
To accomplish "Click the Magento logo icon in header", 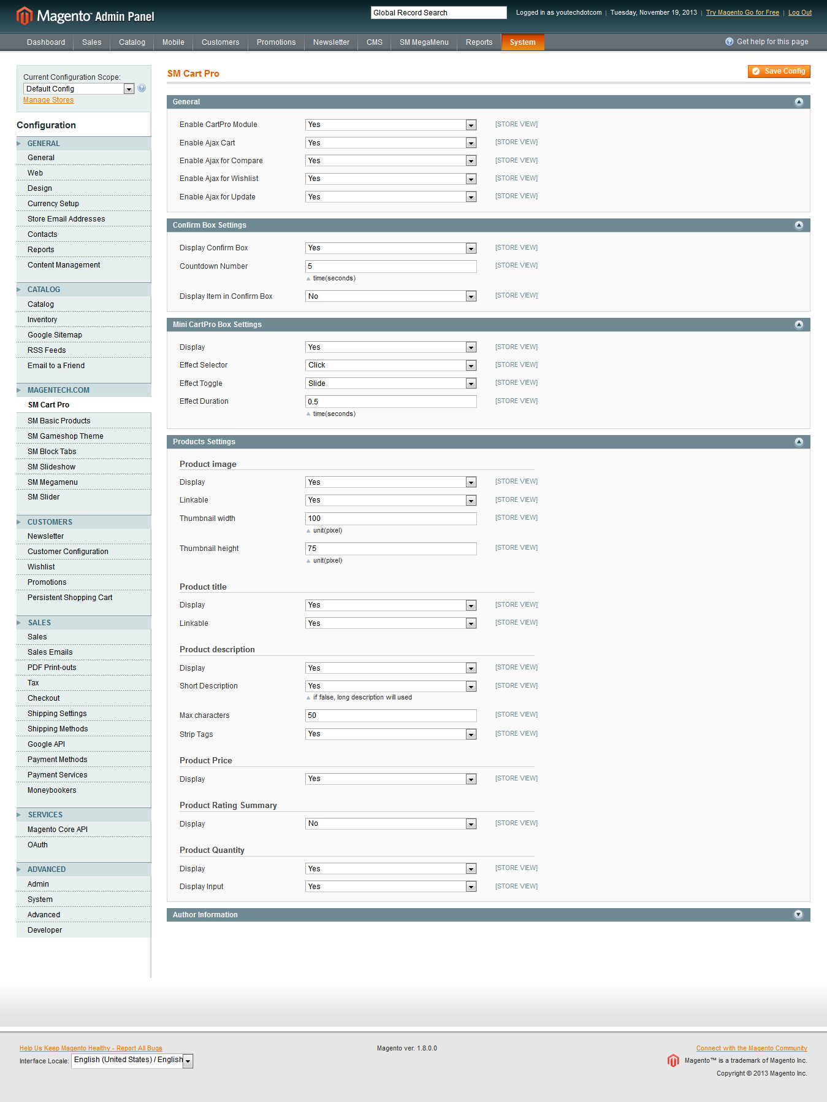I will coord(24,16).
